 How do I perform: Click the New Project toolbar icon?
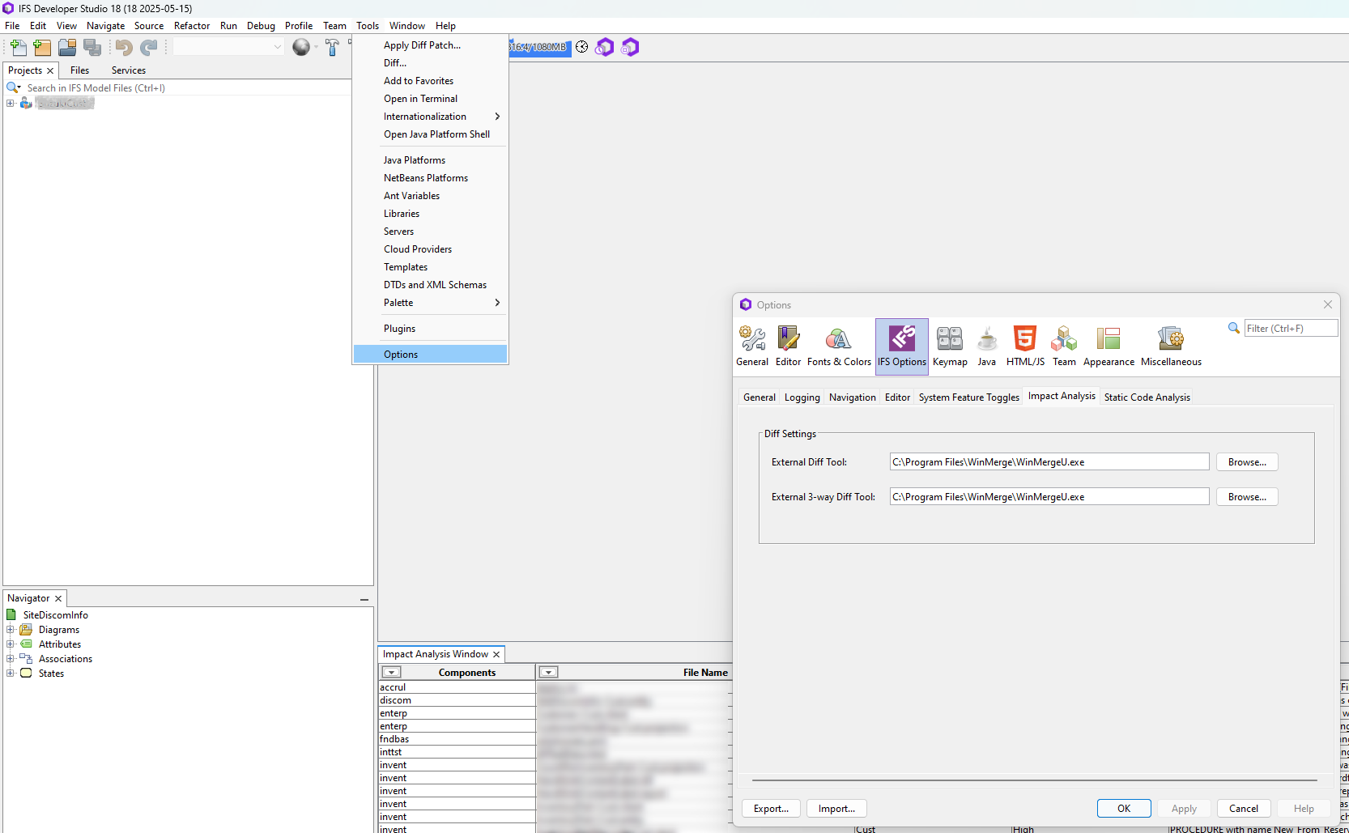click(x=42, y=48)
